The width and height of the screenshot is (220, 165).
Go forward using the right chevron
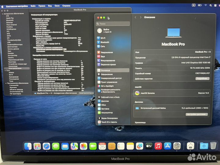coord(141,17)
